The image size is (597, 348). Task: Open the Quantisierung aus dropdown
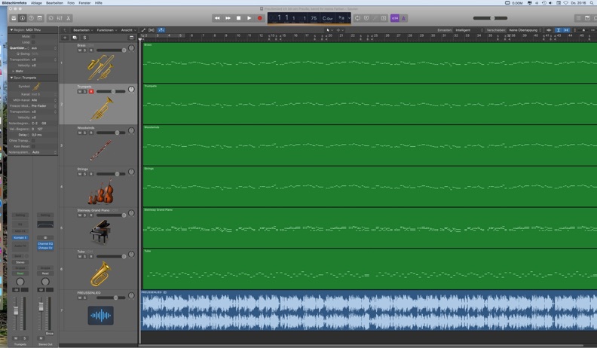[44, 48]
